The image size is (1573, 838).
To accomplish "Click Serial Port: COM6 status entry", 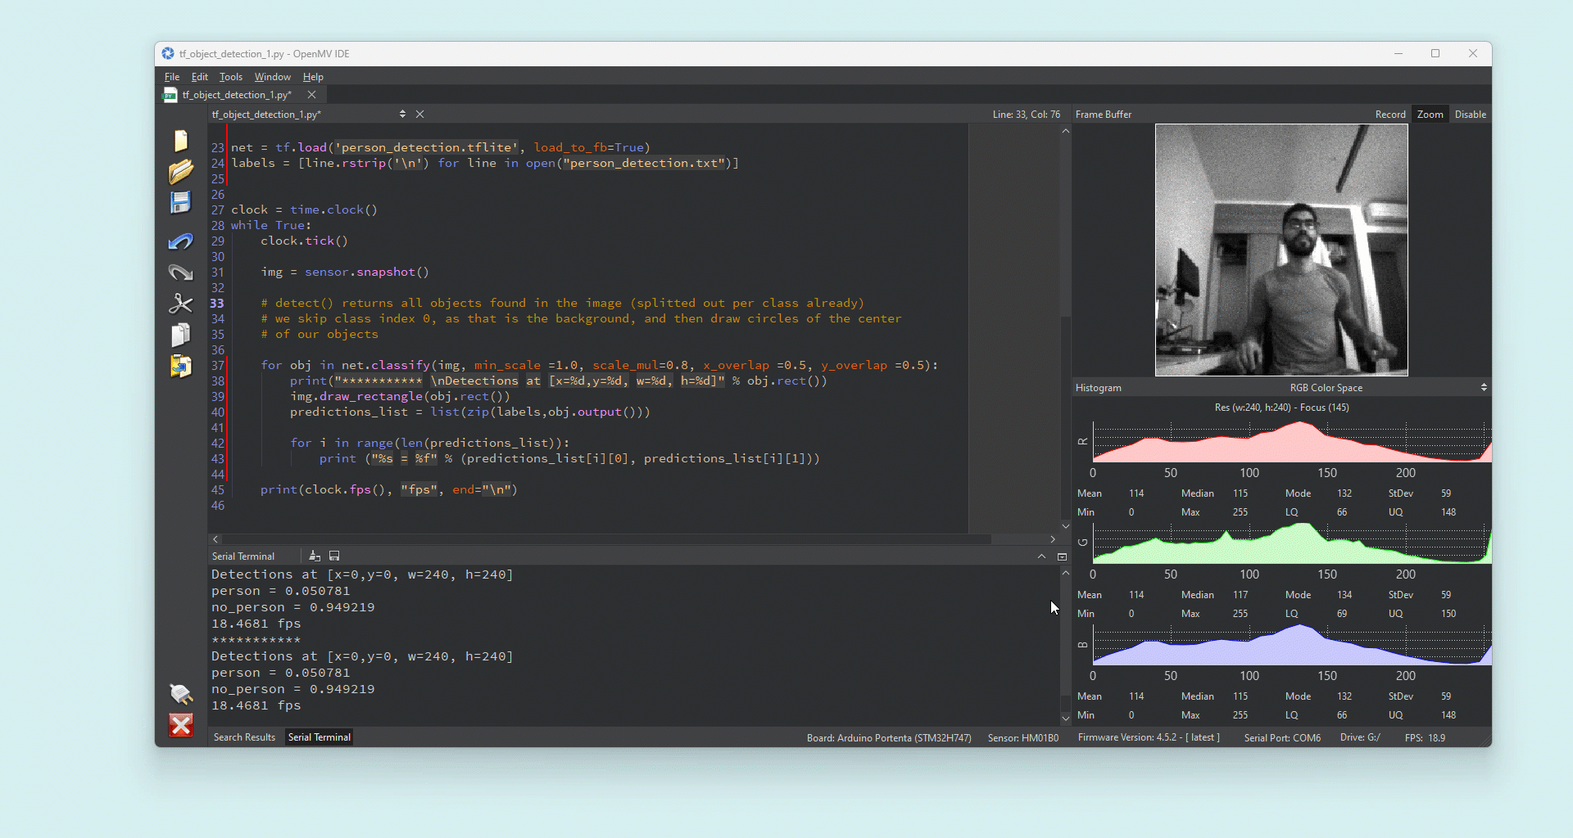I will point(1282,737).
